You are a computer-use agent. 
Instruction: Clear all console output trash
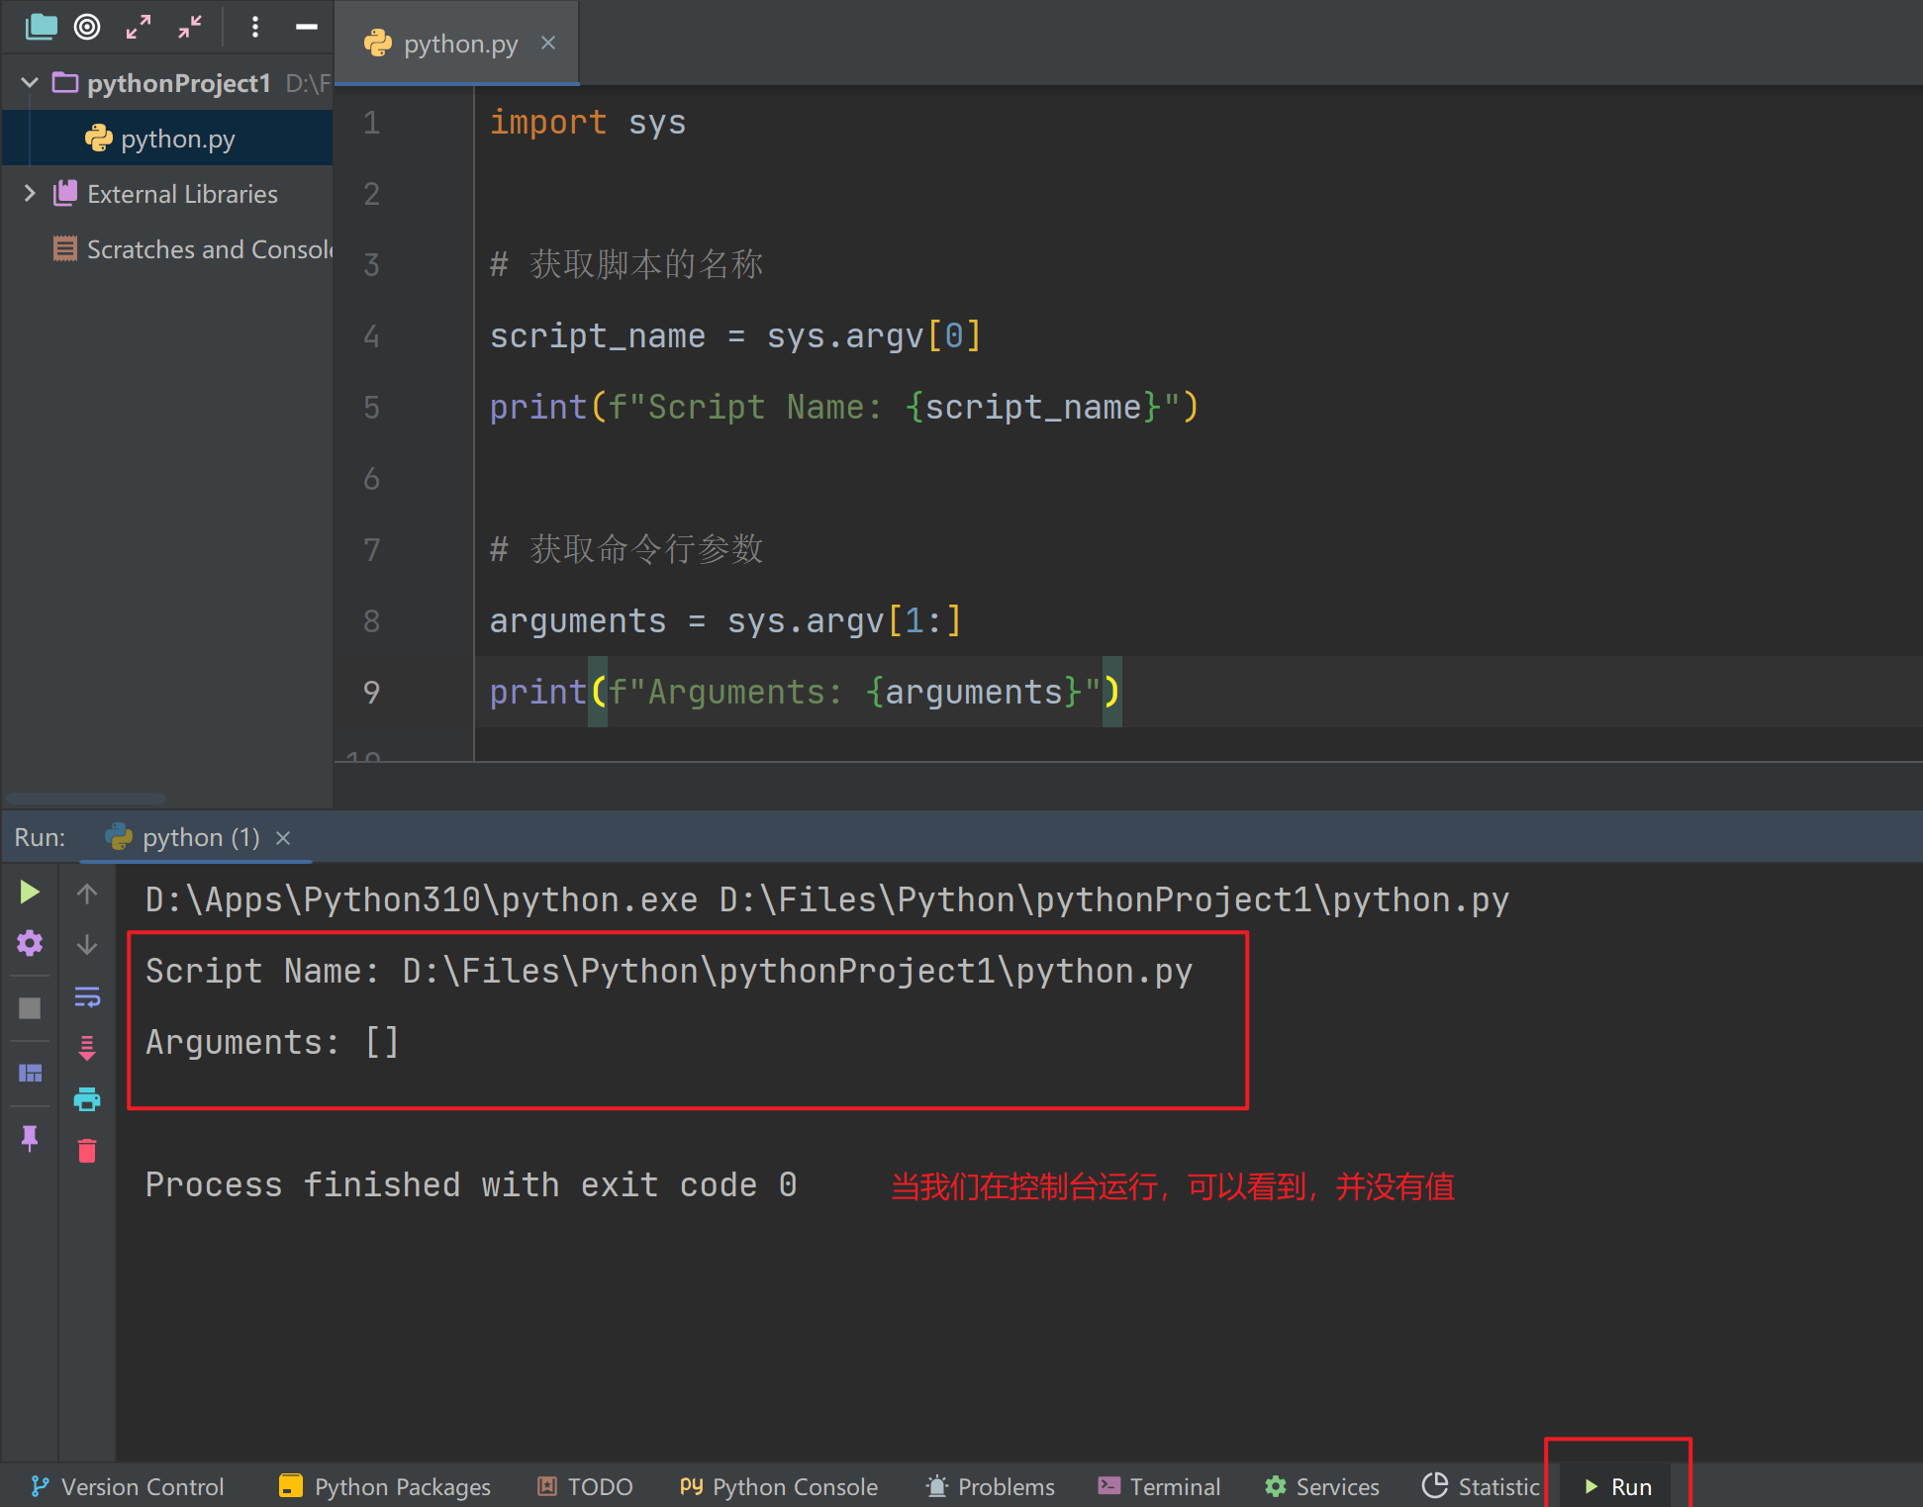pyautogui.click(x=87, y=1151)
